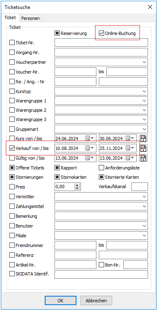The width and height of the screenshot is (157, 310).
Task: Click the calendar preset icon beside Verkauf von / bis
Action: (144, 148)
